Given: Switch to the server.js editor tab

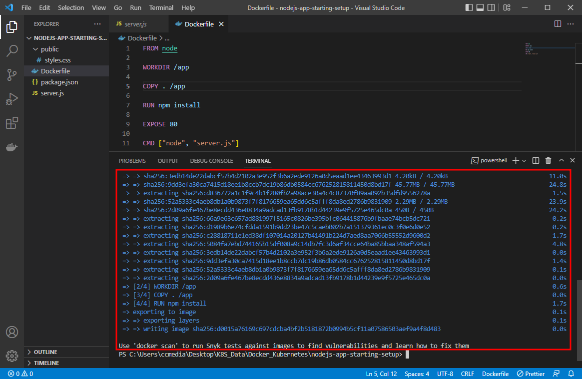Looking at the screenshot, I should click(x=139, y=24).
